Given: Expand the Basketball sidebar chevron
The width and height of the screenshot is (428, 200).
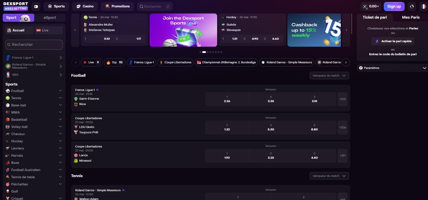Looking at the screenshot, I should click(60, 120).
